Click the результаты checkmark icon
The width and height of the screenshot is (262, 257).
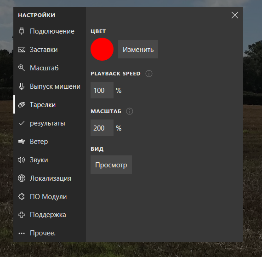(x=22, y=123)
